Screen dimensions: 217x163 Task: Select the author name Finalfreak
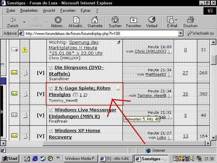58,121
